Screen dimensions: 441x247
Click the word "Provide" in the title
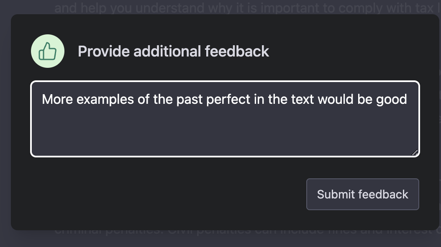pyautogui.click(x=104, y=51)
